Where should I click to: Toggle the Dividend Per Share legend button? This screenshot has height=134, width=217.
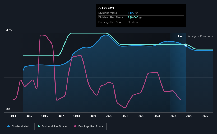coord(52,126)
